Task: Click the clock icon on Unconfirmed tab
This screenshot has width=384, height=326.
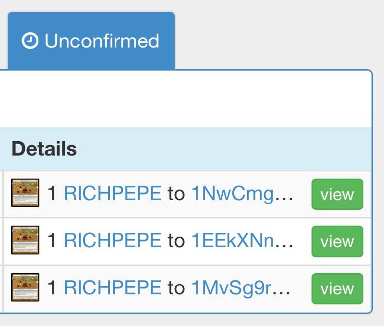Action: point(30,41)
